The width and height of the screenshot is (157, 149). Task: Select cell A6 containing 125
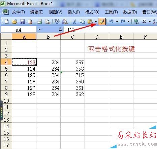(24, 75)
